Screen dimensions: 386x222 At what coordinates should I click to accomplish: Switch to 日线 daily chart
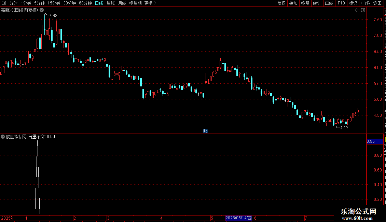point(99,3)
